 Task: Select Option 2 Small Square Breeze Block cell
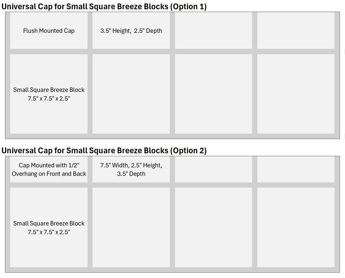[49, 227]
